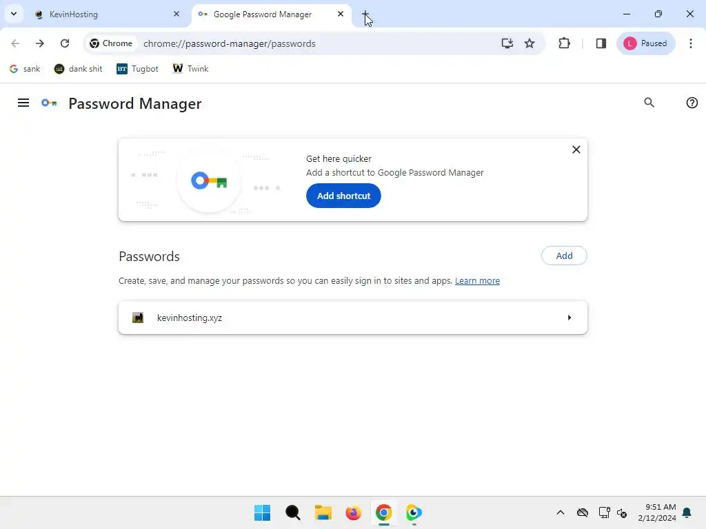Open the dank shit bookmark

click(x=79, y=69)
